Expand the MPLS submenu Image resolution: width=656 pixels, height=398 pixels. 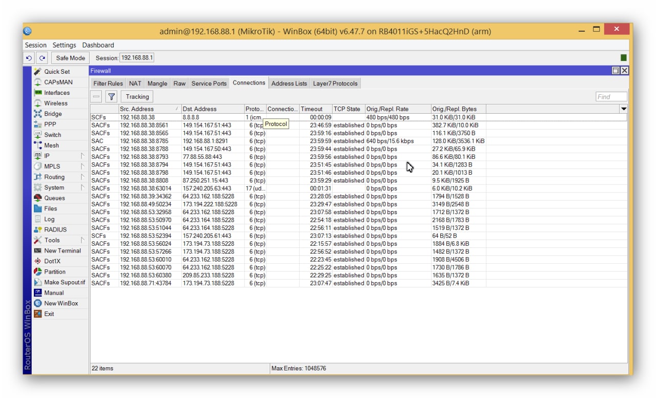tap(82, 166)
